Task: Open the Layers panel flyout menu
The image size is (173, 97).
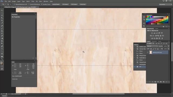Action: pos(169,41)
